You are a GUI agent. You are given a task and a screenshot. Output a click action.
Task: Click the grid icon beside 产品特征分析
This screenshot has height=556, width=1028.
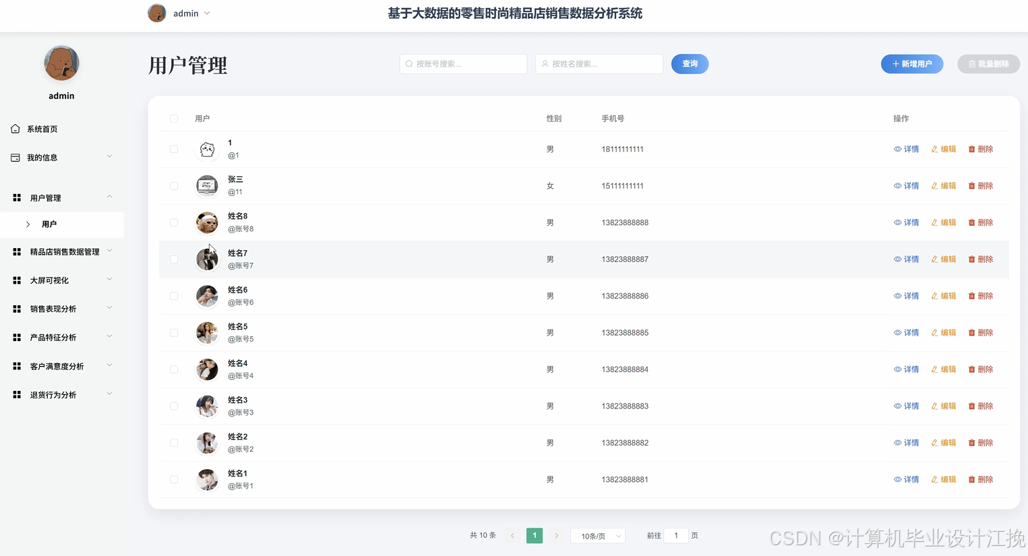coord(17,338)
